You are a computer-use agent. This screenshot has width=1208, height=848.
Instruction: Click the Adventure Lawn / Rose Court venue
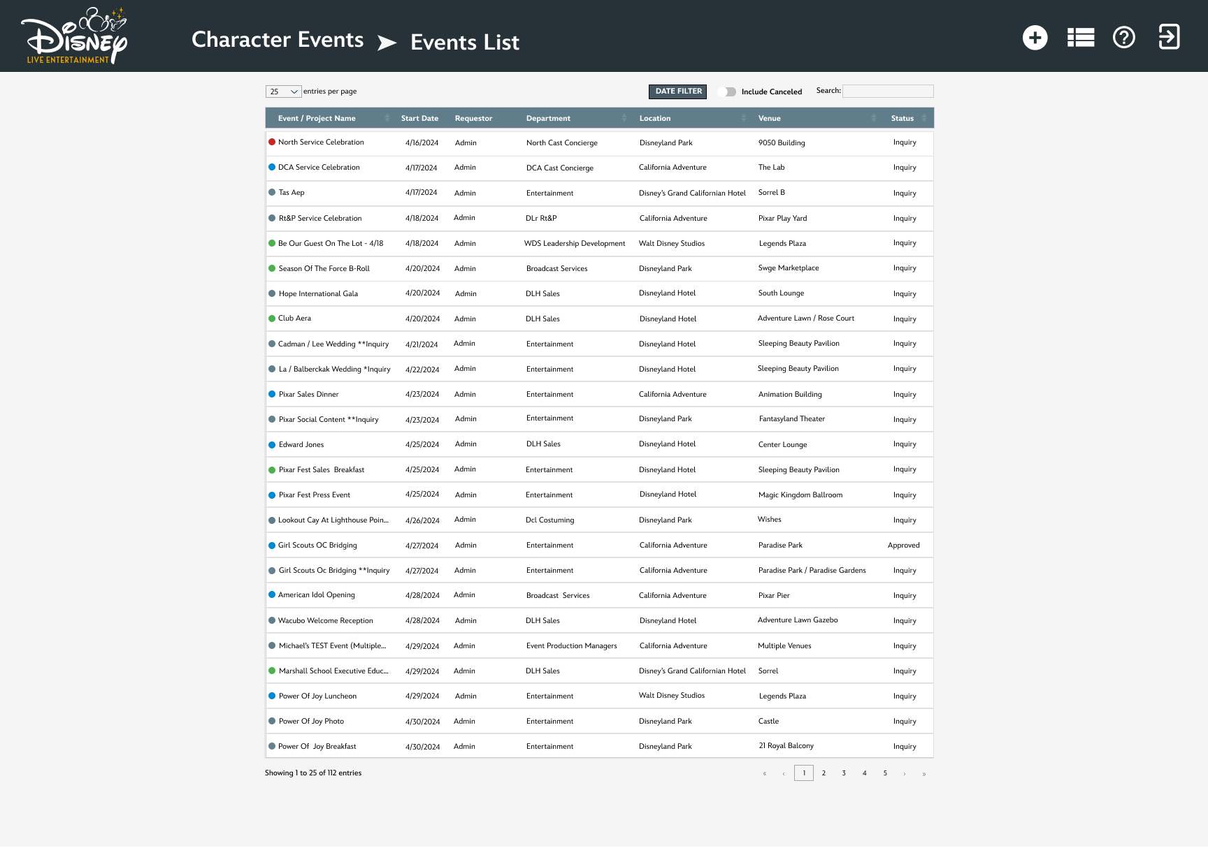pyautogui.click(x=806, y=318)
